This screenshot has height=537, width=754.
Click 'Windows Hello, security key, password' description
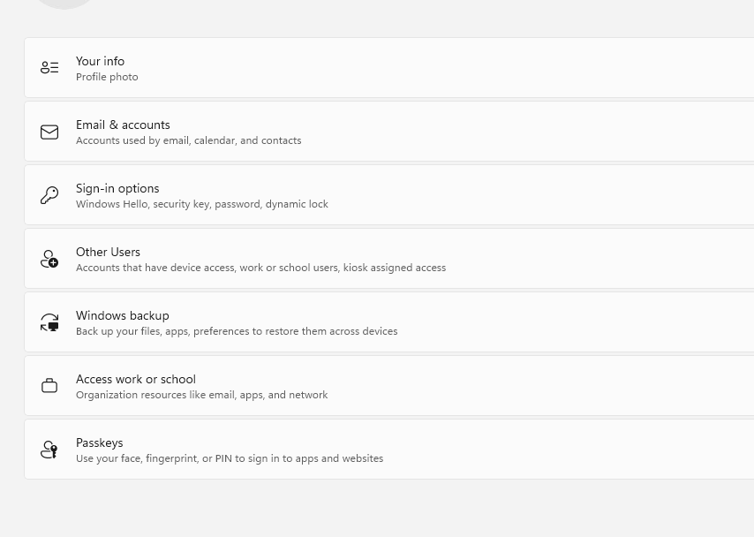(201, 204)
